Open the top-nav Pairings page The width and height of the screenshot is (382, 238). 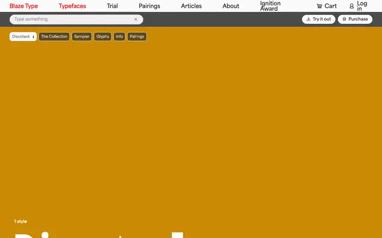(149, 6)
